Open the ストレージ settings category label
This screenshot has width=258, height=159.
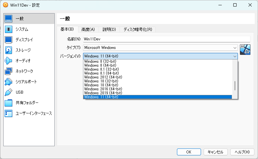pos(23,50)
